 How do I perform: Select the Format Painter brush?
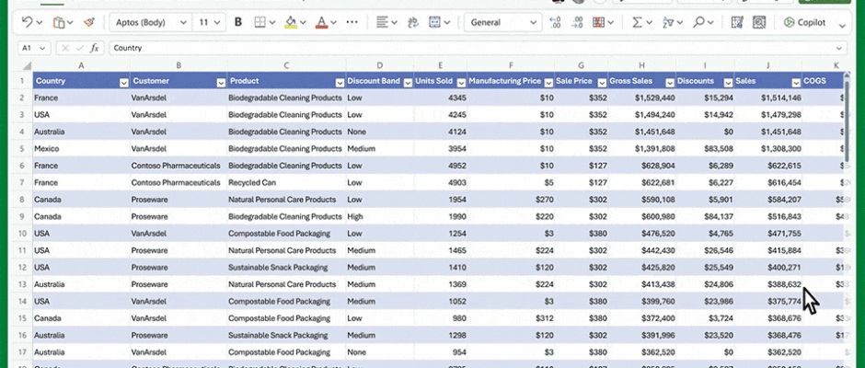[89, 22]
